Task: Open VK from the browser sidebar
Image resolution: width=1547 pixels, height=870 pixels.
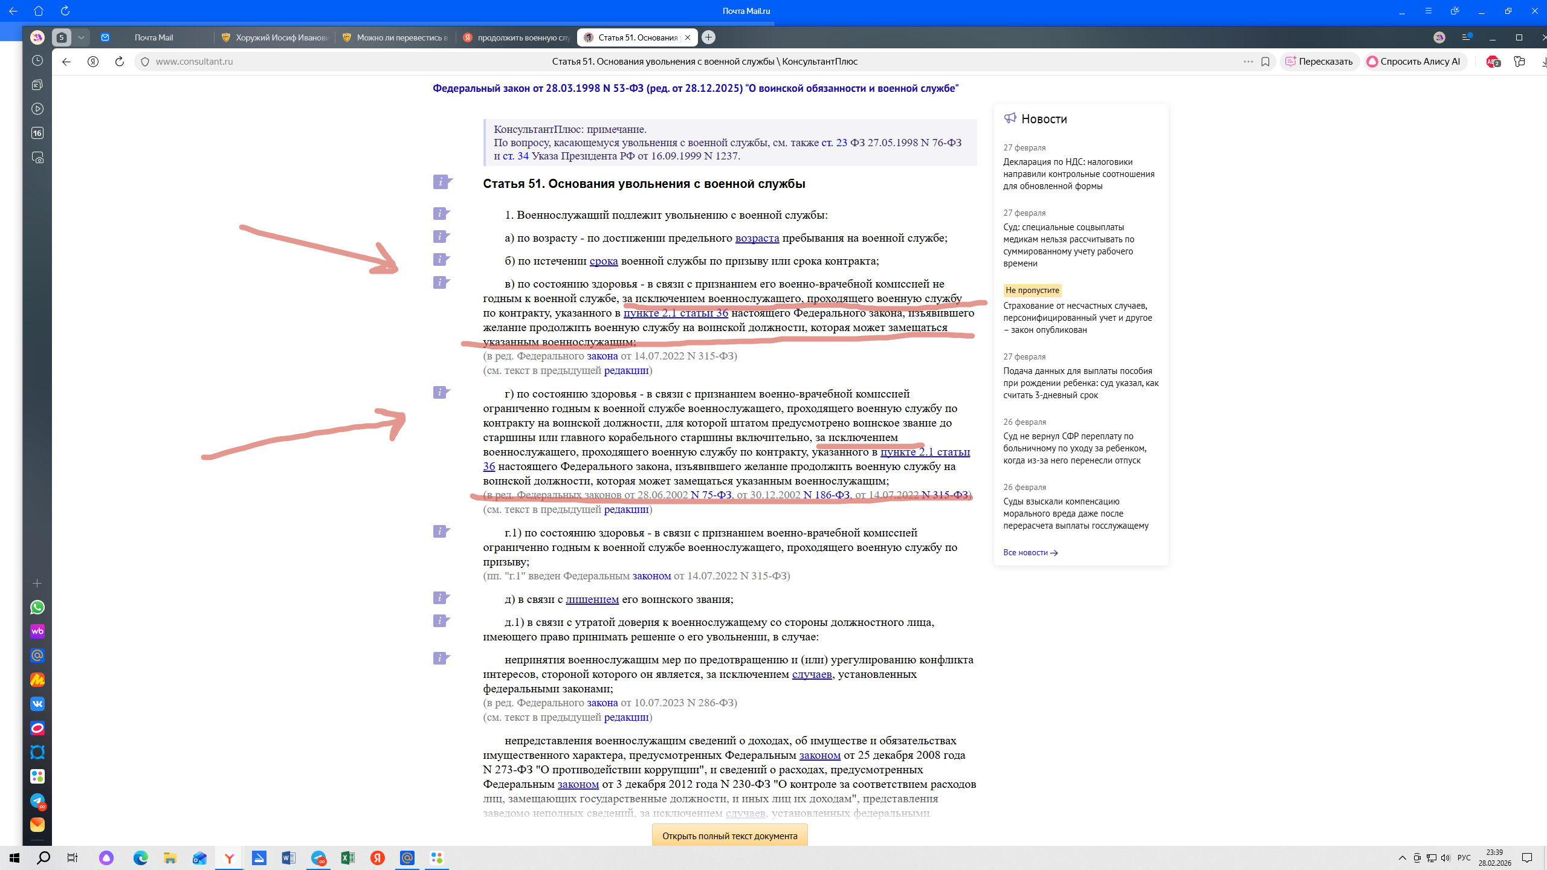Action: click(x=37, y=704)
